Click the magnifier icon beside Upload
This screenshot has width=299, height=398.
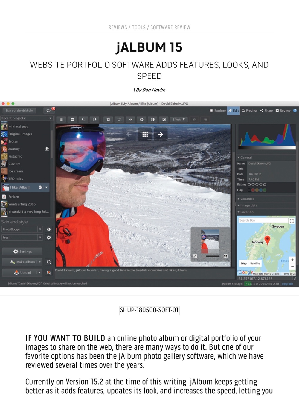[x=49, y=272]
